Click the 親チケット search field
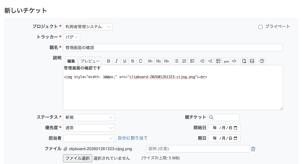302x164 pixels. tap(224, 117)
